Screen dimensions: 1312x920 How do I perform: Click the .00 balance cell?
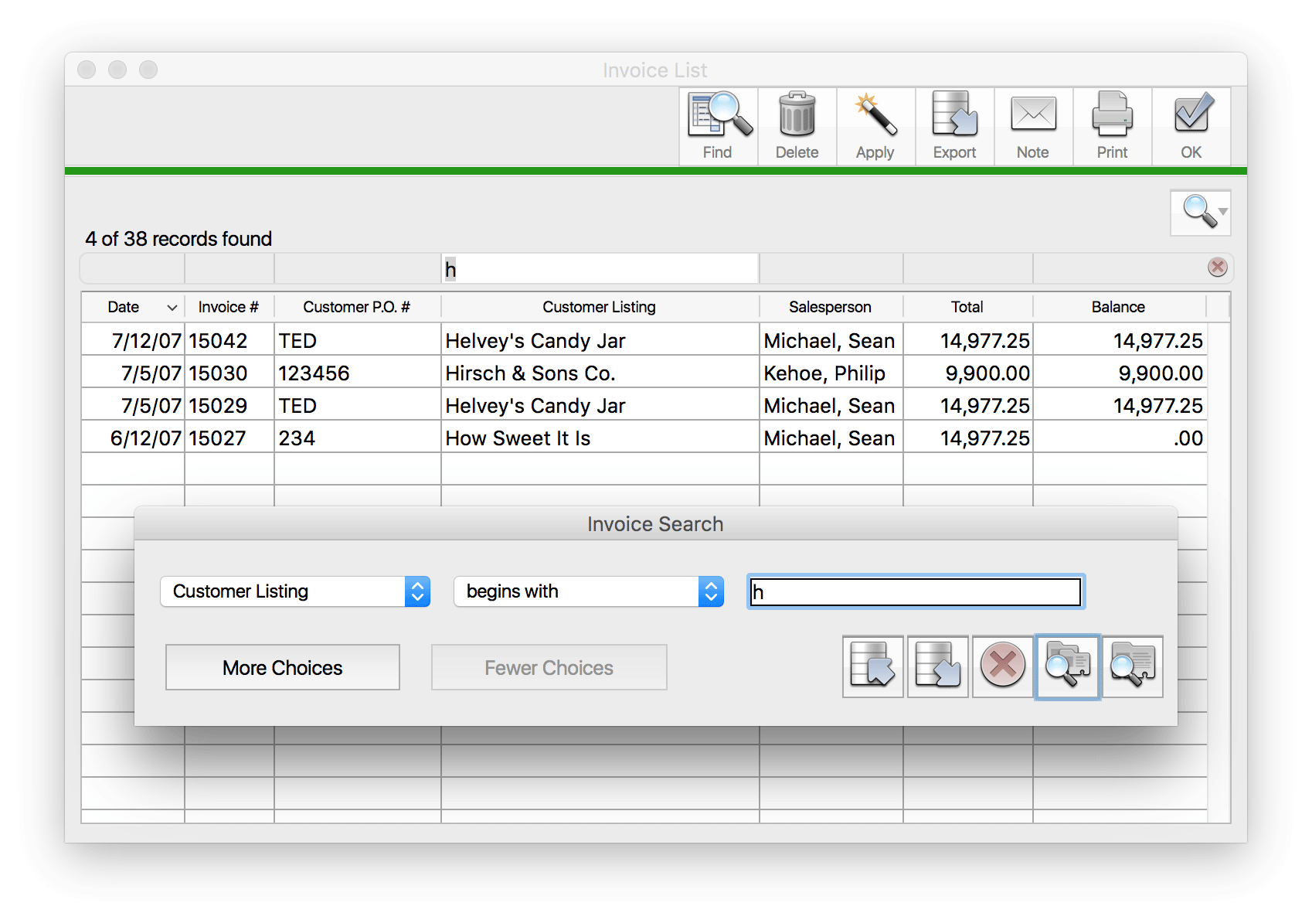click(1119, 438)
